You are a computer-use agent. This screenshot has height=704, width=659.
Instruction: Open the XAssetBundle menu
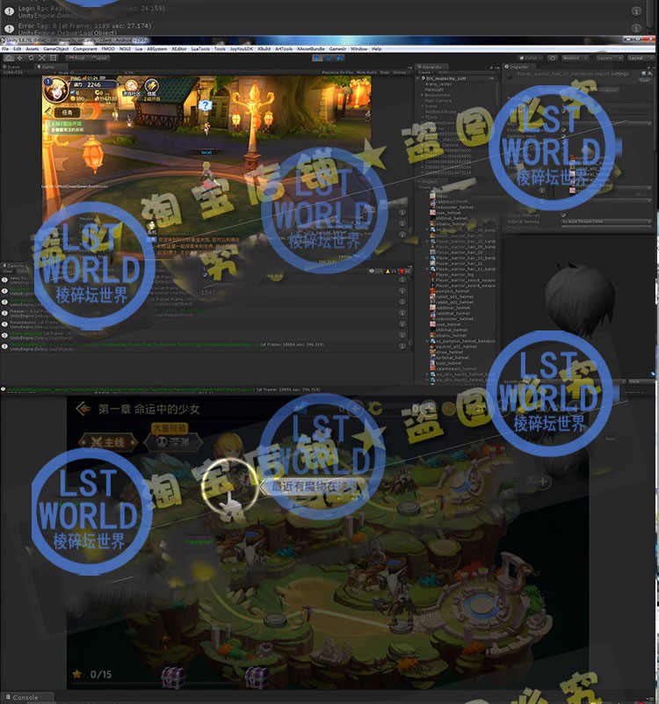point(311,49)
